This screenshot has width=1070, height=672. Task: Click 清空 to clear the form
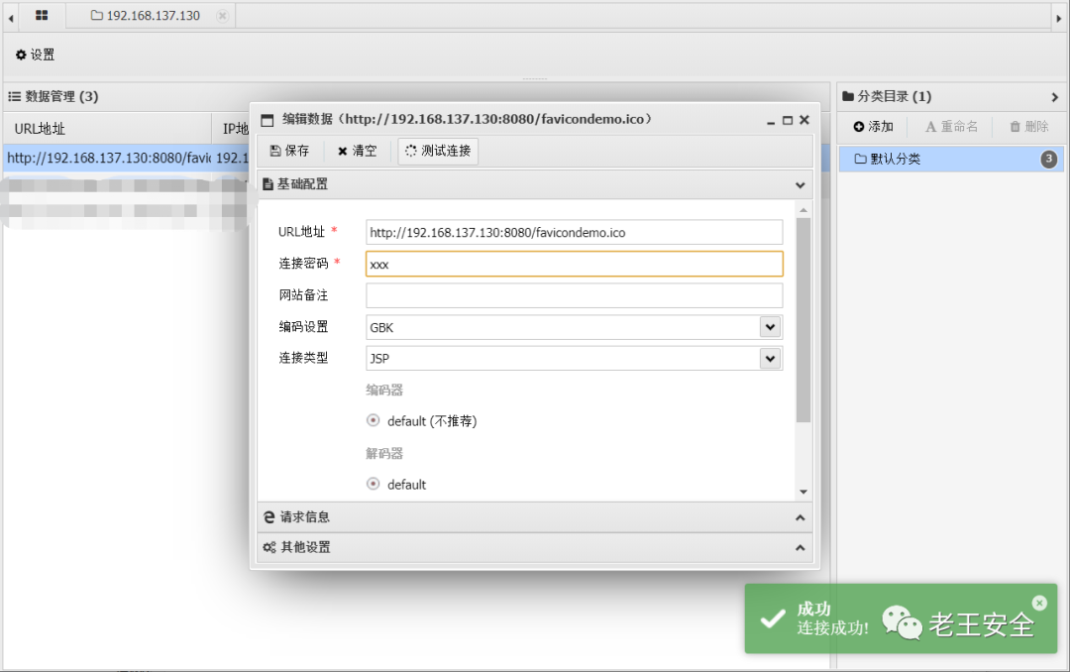(x=357, y=151)
